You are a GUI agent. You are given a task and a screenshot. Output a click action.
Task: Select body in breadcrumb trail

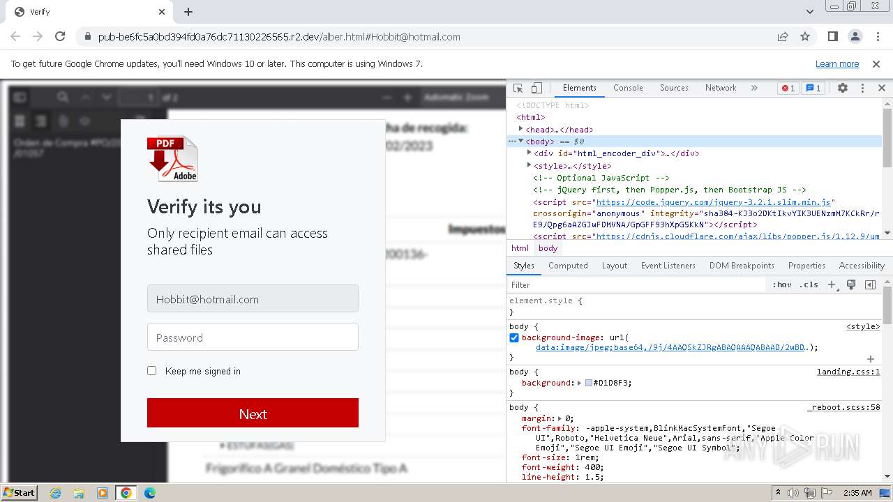[x=548, y=248]
